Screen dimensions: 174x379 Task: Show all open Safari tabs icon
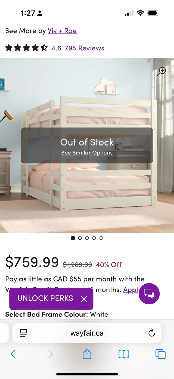[160, 354]
